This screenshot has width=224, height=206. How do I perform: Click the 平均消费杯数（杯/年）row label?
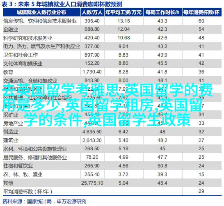[28, 192]
